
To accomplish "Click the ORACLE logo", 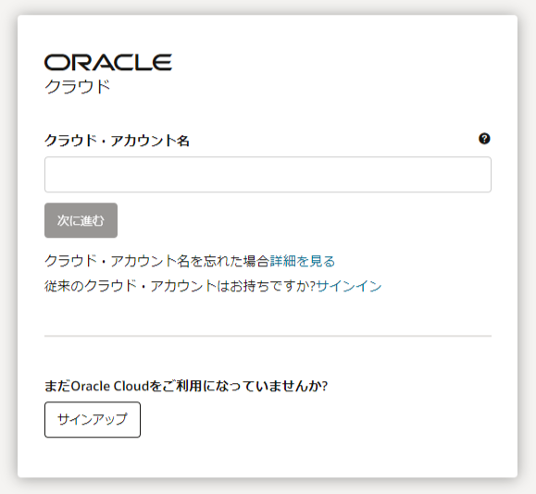I will pos(108,62).
